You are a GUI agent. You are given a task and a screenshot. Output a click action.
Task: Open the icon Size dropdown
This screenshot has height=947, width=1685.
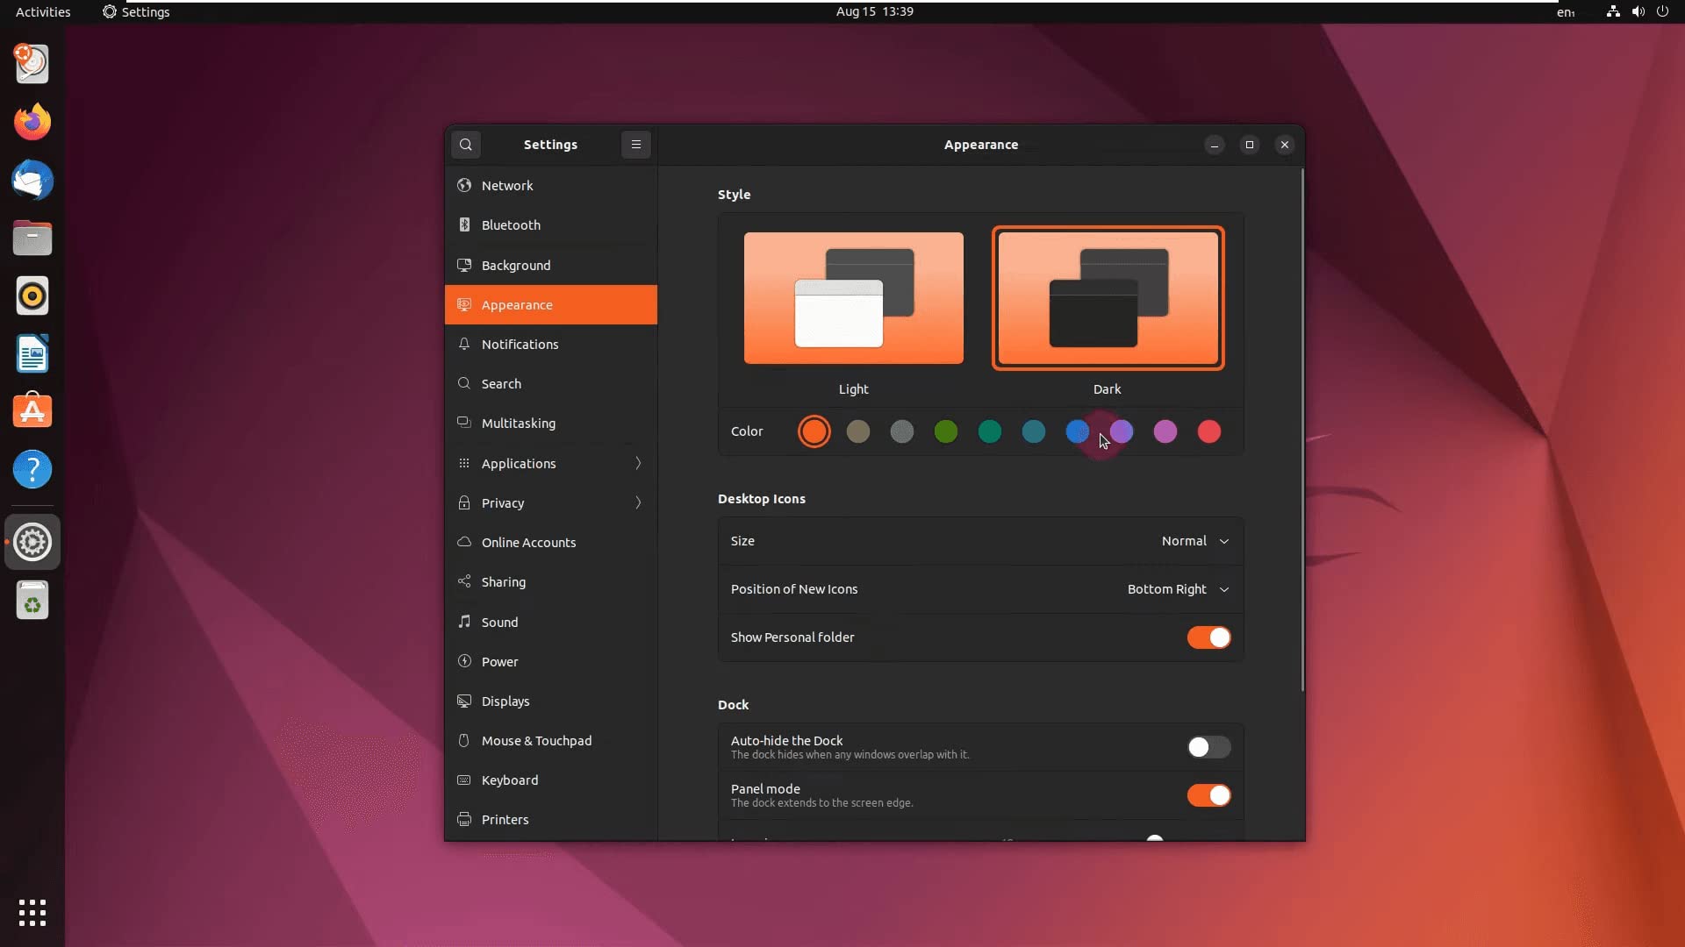pos(1194,541)
